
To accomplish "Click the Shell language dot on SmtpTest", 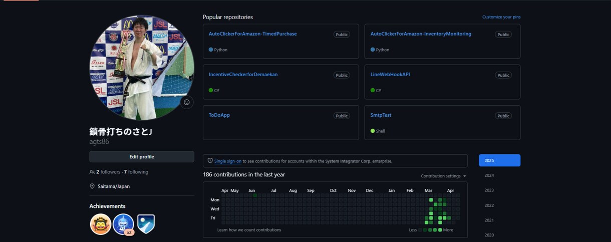I will [x=373, y=131].
